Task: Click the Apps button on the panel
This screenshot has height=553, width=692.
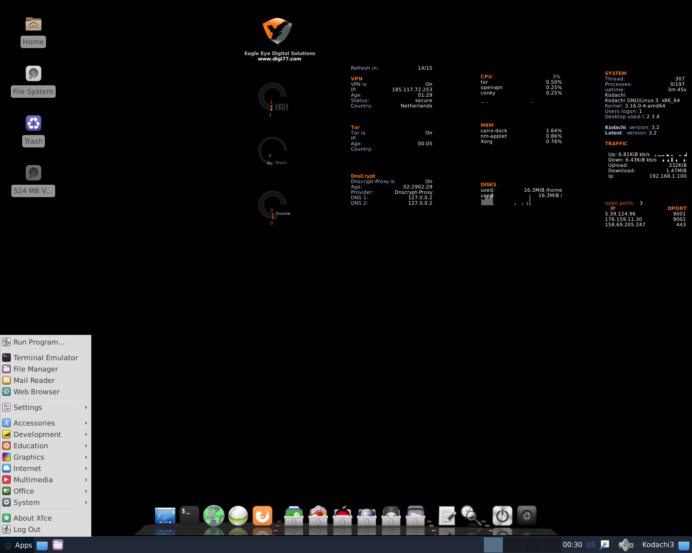Action: (x=18, y=545)
